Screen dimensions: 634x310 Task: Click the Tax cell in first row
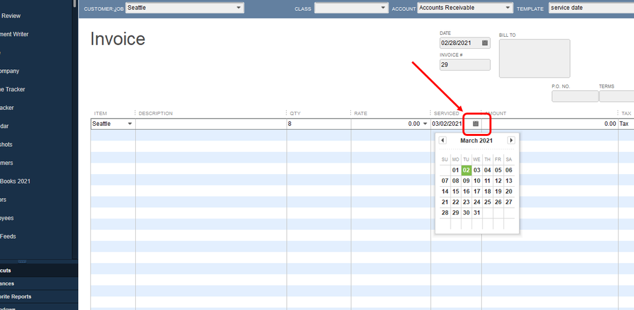(626, 124)
